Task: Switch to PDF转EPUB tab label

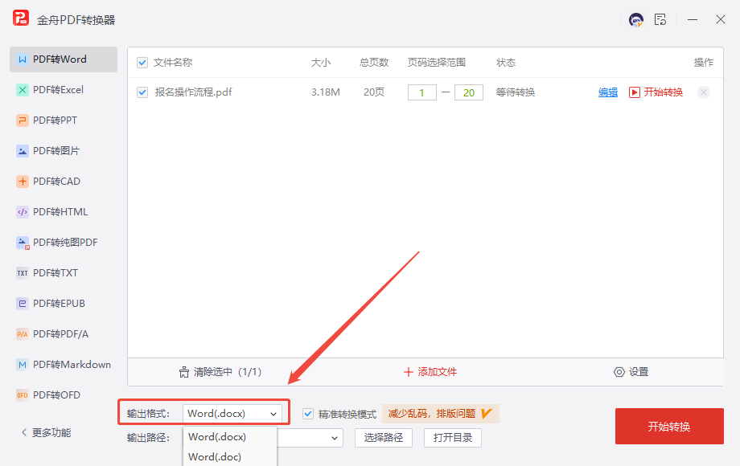Action: [59, 304]
